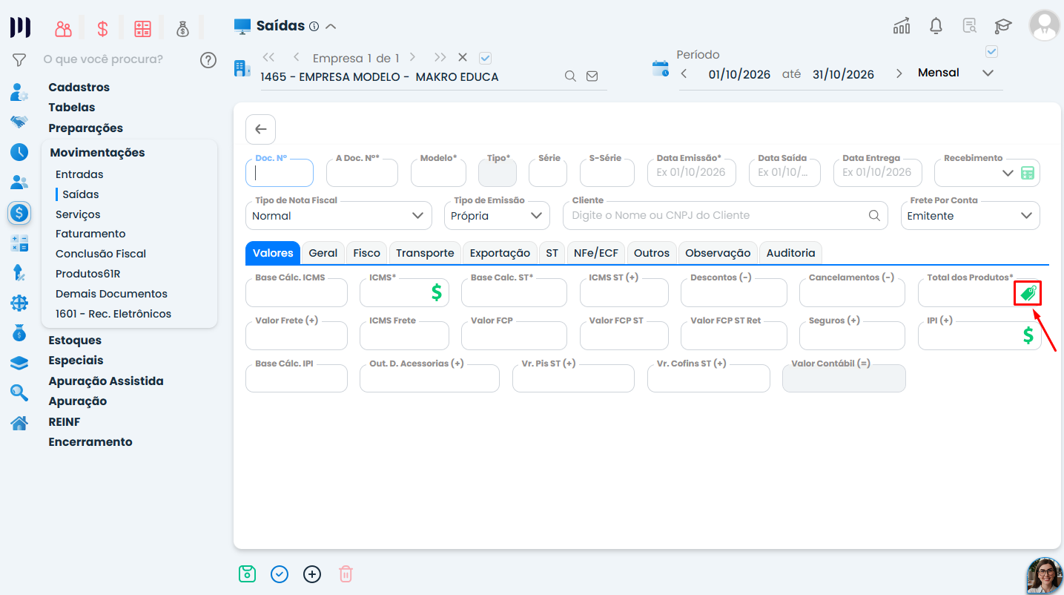Click the blue checkmark confirm icon
The height and width of the screenshot is (595, 1064).
(x=280, y=574)
